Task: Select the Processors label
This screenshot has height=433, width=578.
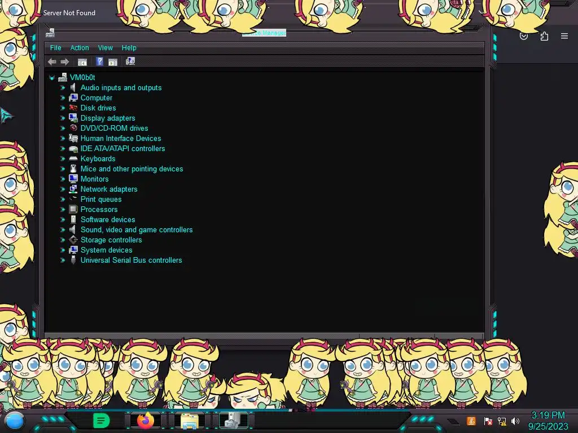Action: (x=99, y=210)
